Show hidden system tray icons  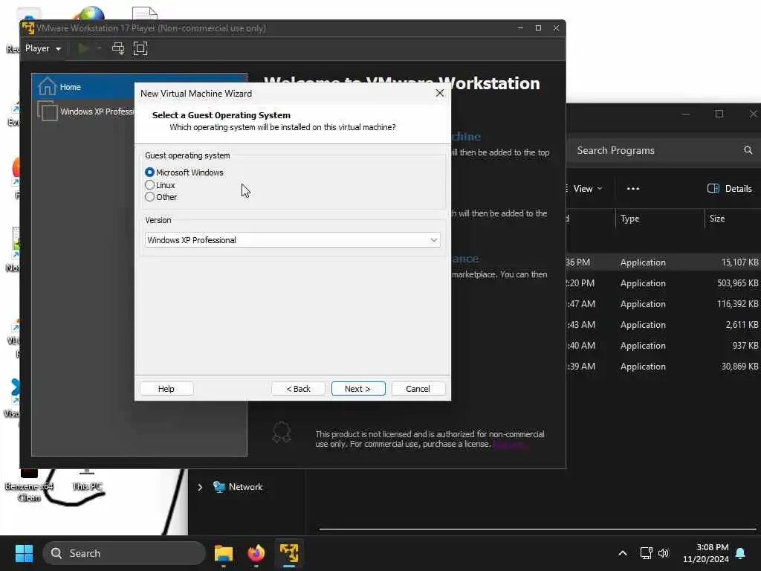[623, 553]
